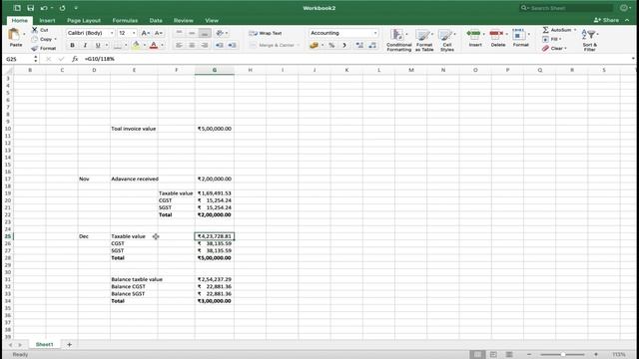The image size is (639, 359).
Task: Click the Undo arrow icon
Action: point(44,8)
